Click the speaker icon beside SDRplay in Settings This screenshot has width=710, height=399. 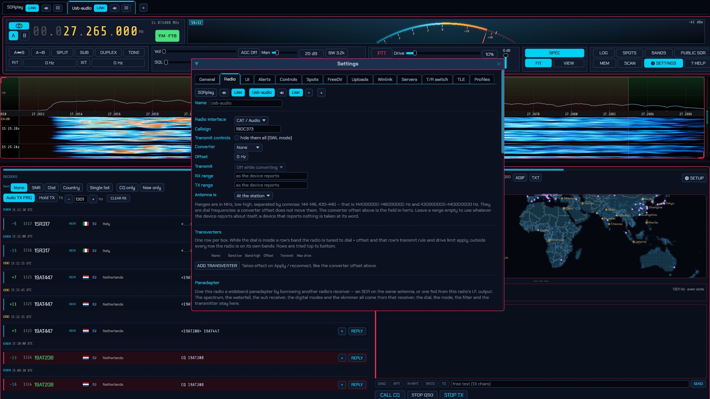click(224, 93)
